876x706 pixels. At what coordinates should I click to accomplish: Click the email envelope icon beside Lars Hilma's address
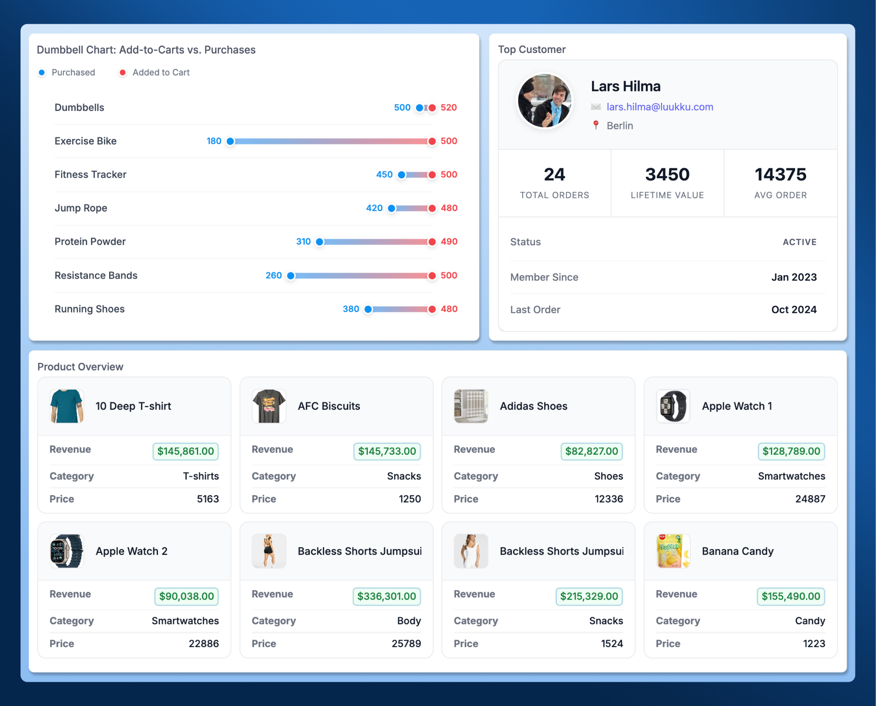(596, 106)
